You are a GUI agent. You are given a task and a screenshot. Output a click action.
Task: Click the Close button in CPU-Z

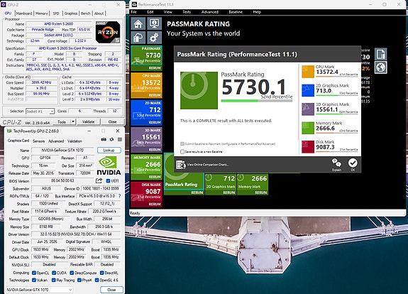[x=112, y=121]
